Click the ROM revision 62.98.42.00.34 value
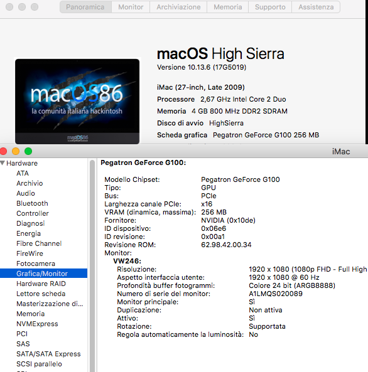 (x=226, y=245)
